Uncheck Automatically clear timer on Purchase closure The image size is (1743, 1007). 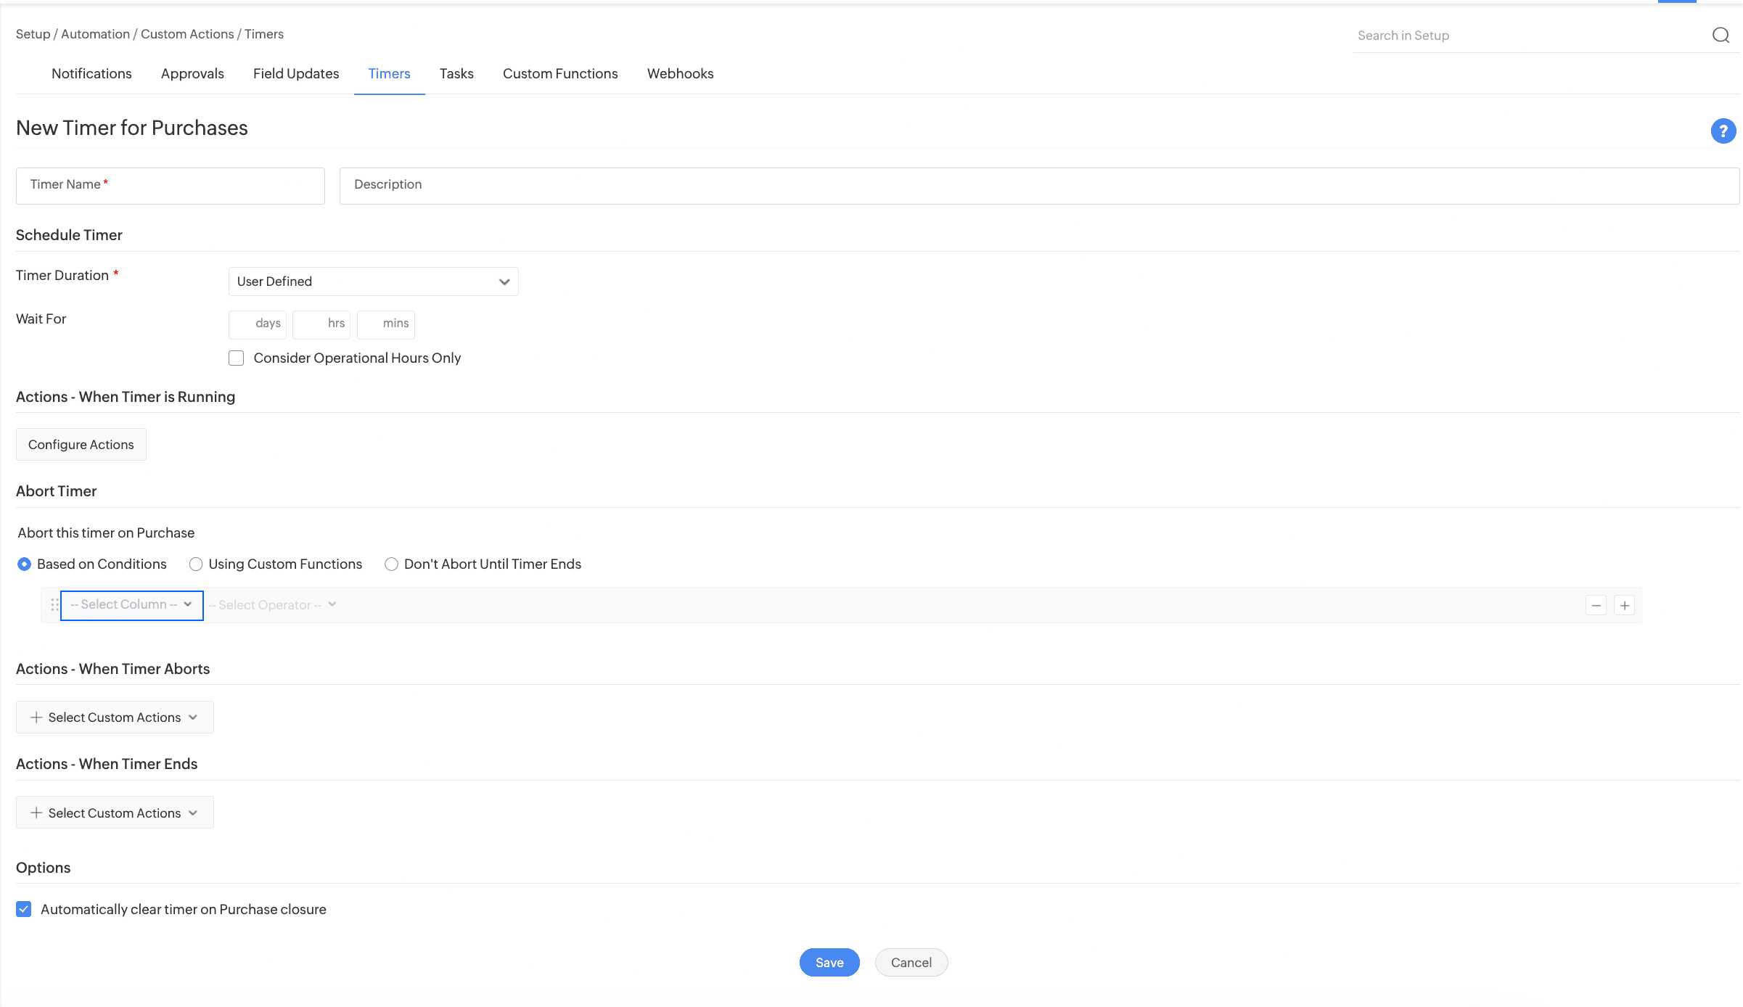[x=24, y=909]
